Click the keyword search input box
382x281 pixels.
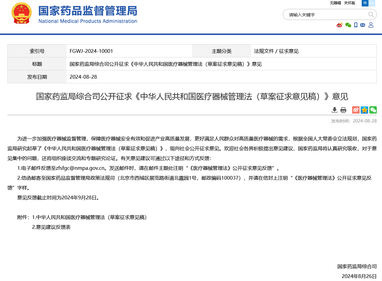click(x=323, y=14)
